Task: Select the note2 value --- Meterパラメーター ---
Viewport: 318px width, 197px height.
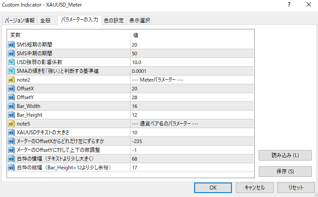Action: 192,80
